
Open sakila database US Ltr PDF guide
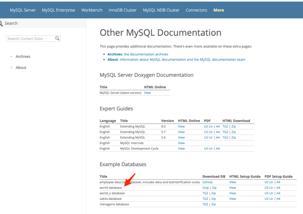click(269, 199)
